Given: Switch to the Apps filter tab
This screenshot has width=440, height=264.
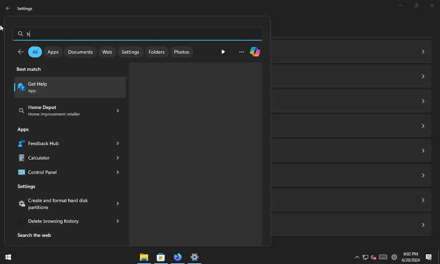Looking at the screenshot, I should [53, 52].
